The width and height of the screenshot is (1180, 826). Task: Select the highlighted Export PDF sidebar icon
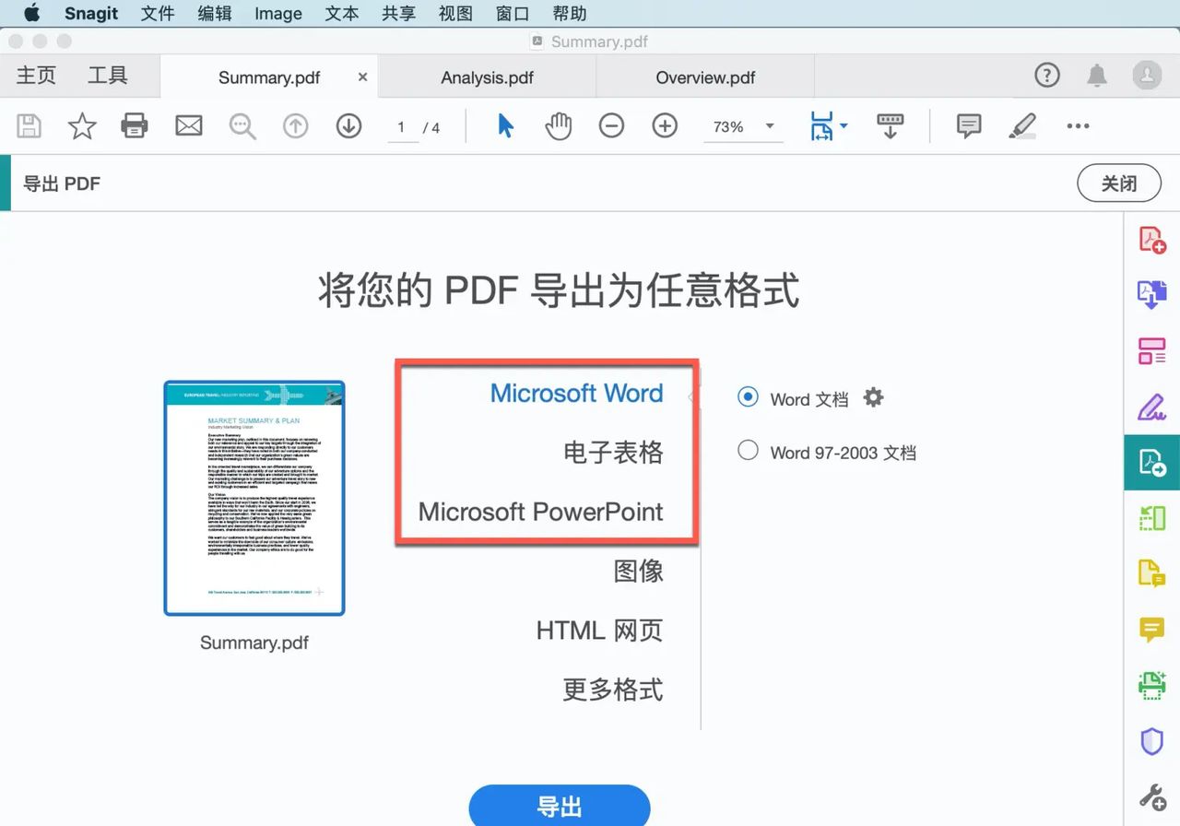[1151, 462]
